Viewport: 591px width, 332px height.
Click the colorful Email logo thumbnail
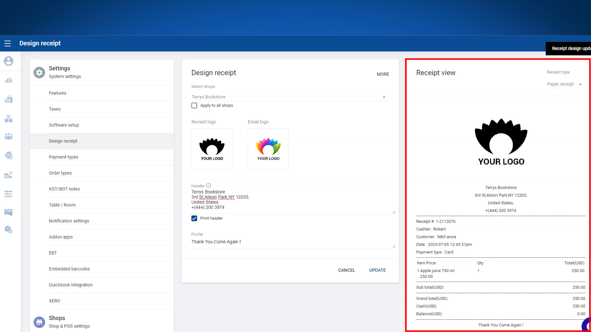268,149
